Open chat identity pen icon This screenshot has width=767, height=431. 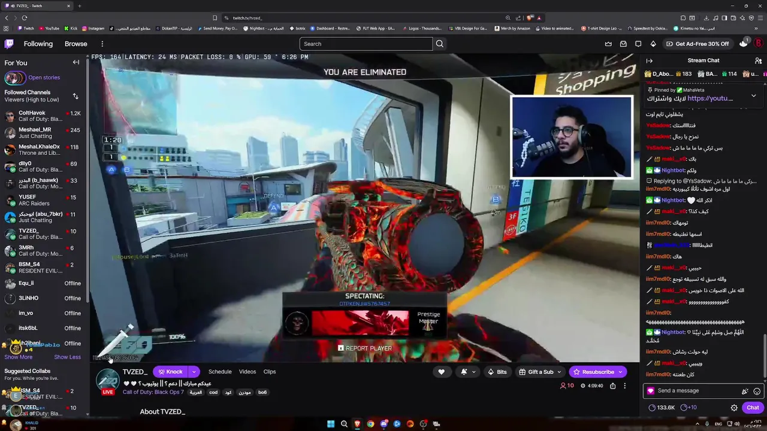[x=745, y=391]
